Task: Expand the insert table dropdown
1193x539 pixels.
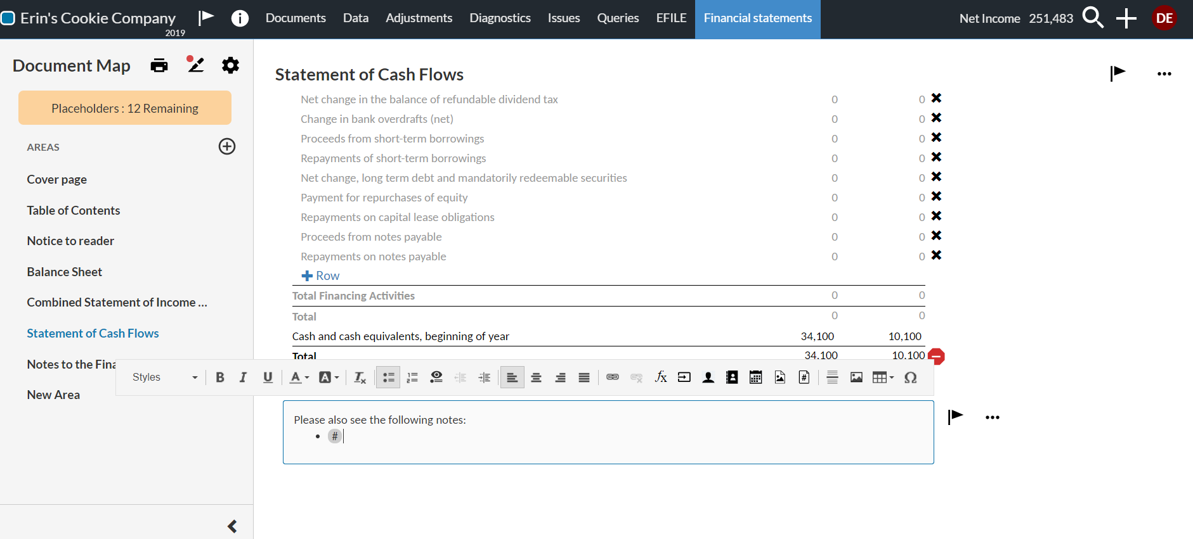Action: (883, 377)
